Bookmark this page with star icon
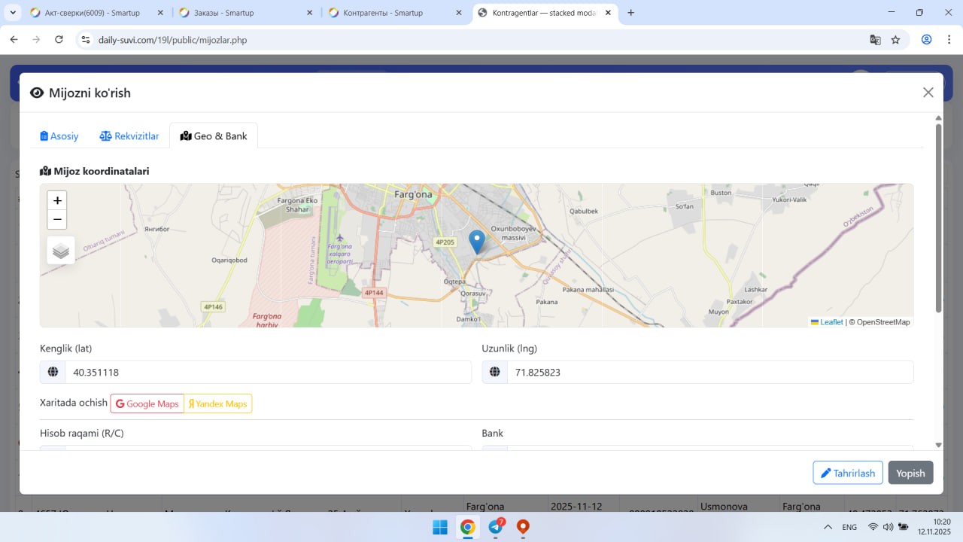Image resolution: width=963 pixels, height=542 pixels. coord(895,40)
